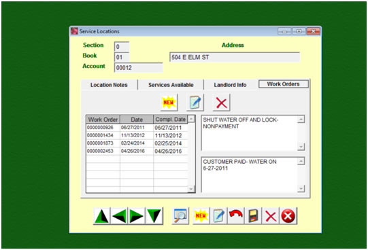Undo changes with the red curved arrow

coord(236,216)
